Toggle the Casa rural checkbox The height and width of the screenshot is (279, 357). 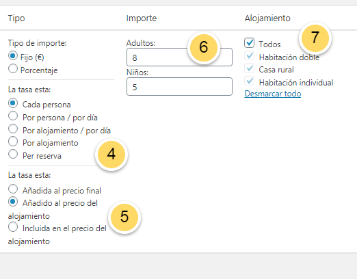click(x=250, y=68)
